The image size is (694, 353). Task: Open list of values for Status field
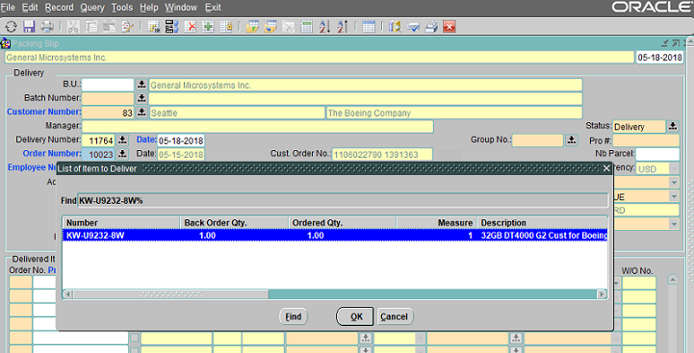click(673, 126)
